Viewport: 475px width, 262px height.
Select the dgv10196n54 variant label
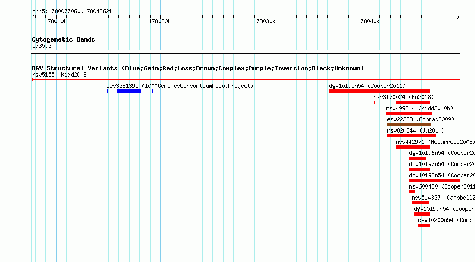[x=442, y=153]
